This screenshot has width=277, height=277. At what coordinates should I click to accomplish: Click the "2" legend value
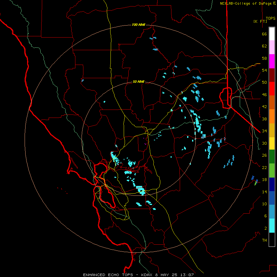point(266,228)
